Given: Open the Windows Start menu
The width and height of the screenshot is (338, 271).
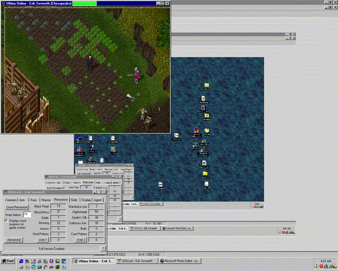Looking at the screenshot, I should [x=7, y=261].
